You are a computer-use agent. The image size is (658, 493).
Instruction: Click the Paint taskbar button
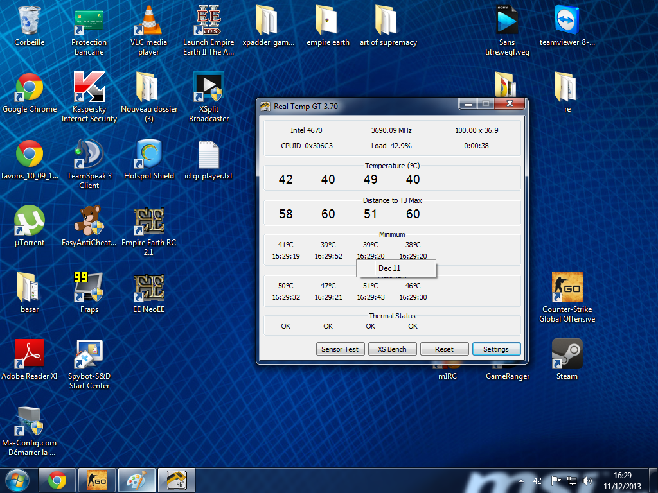[x=136, y=480]
